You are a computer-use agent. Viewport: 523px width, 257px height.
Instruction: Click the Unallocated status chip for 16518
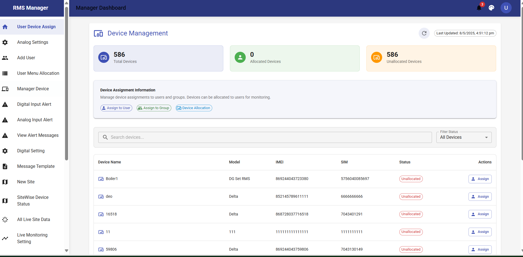click(411, 214)
